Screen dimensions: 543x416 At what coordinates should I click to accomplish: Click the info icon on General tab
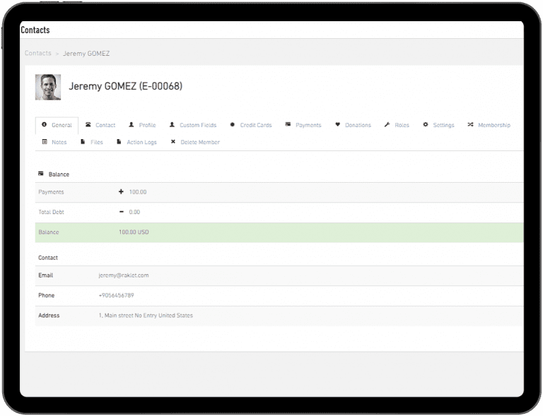tap(45, 125)
